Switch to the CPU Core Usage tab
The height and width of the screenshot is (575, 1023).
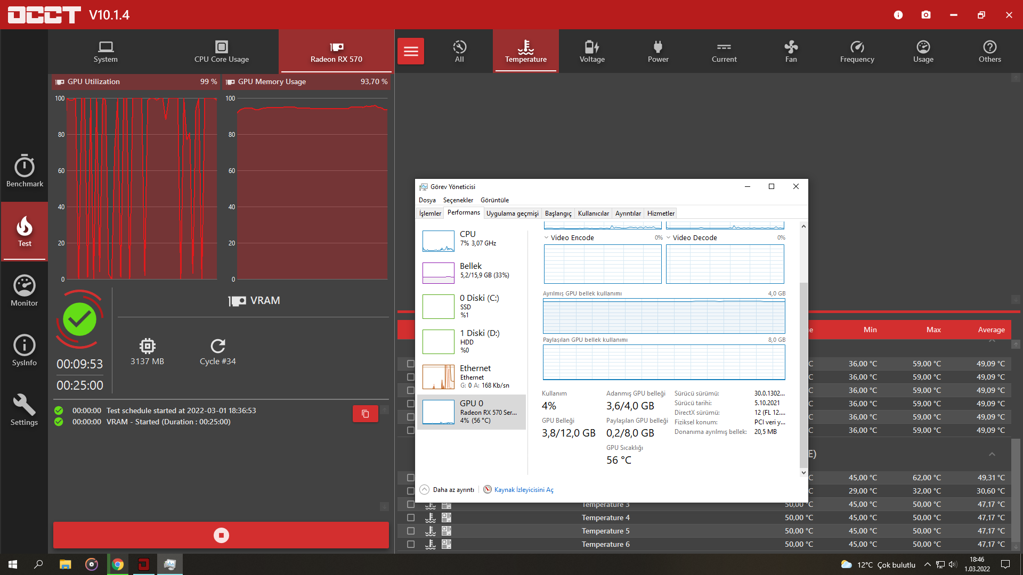[221, 51]
